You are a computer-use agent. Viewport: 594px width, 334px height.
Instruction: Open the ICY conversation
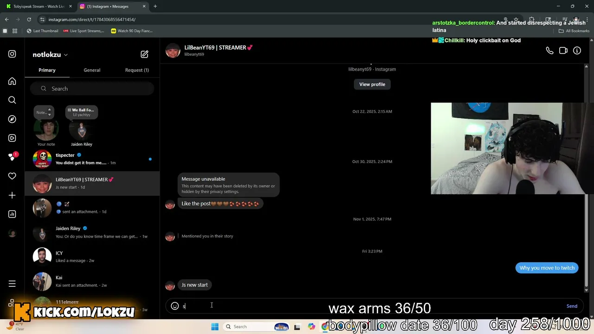pyautogui.click(x=92, y=257)
